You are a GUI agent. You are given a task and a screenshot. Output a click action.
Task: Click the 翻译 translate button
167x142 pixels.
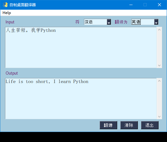click(x=108, y=125)
